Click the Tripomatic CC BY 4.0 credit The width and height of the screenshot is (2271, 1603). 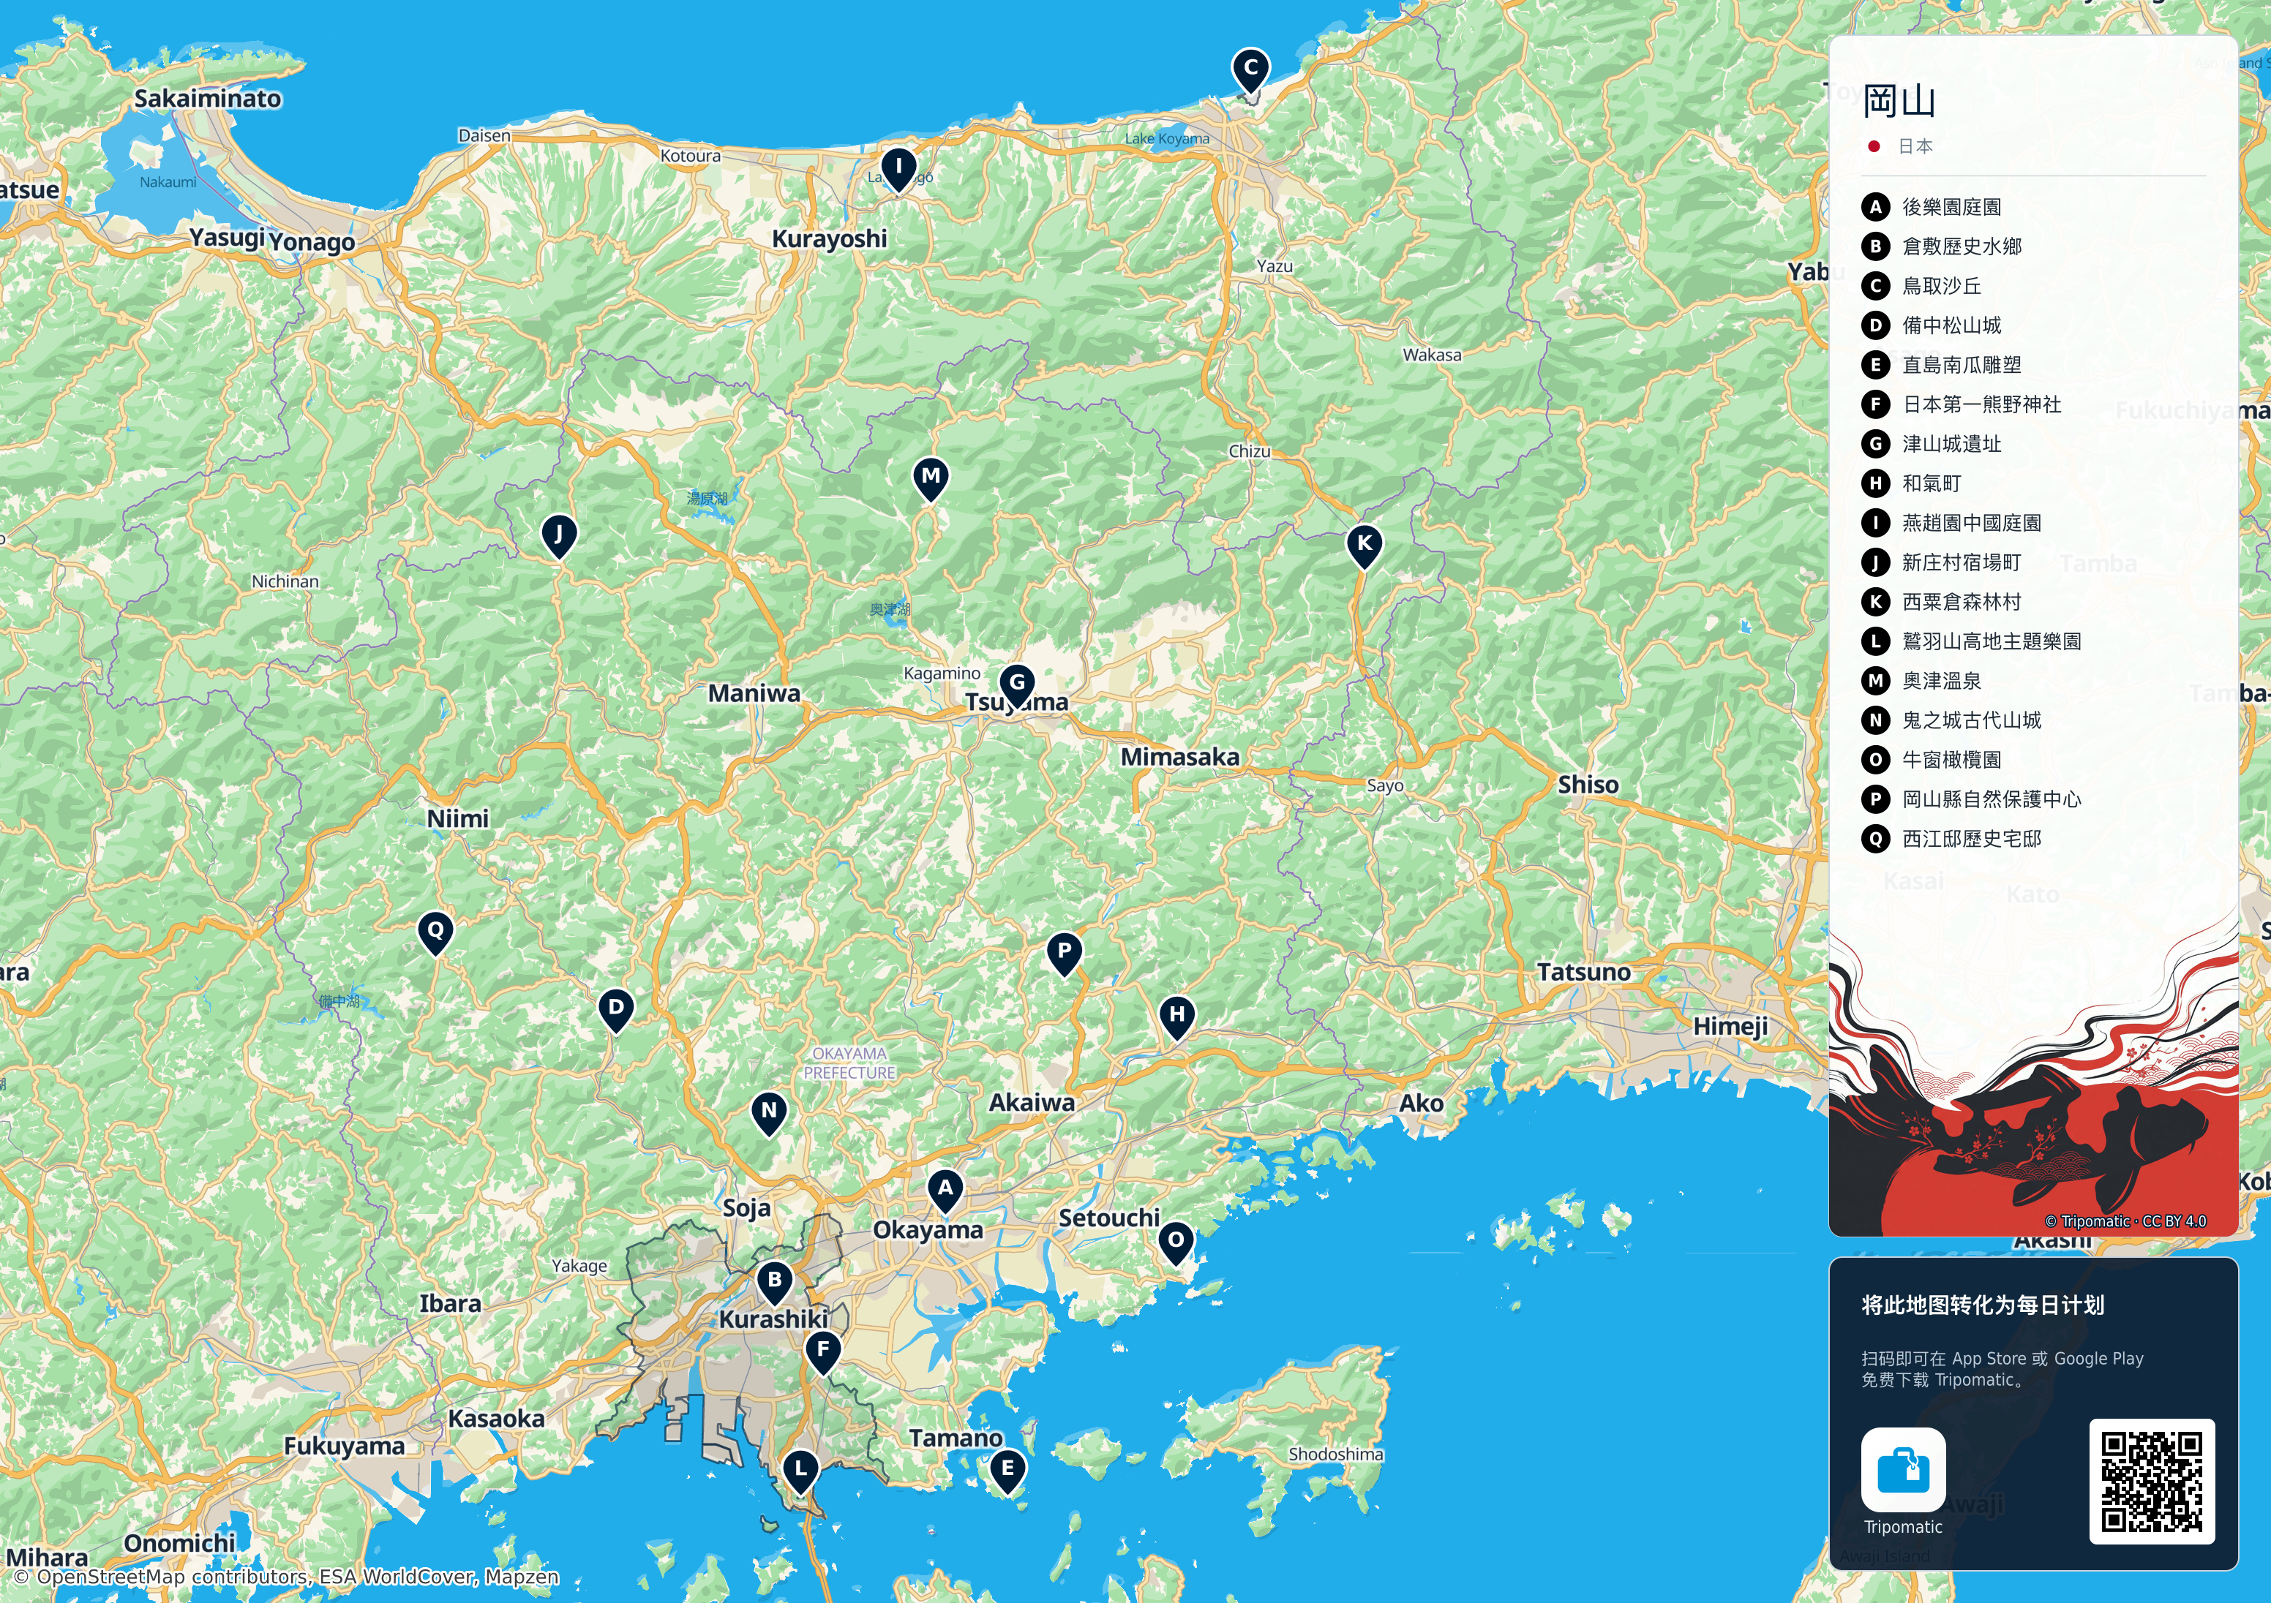2125,1221
